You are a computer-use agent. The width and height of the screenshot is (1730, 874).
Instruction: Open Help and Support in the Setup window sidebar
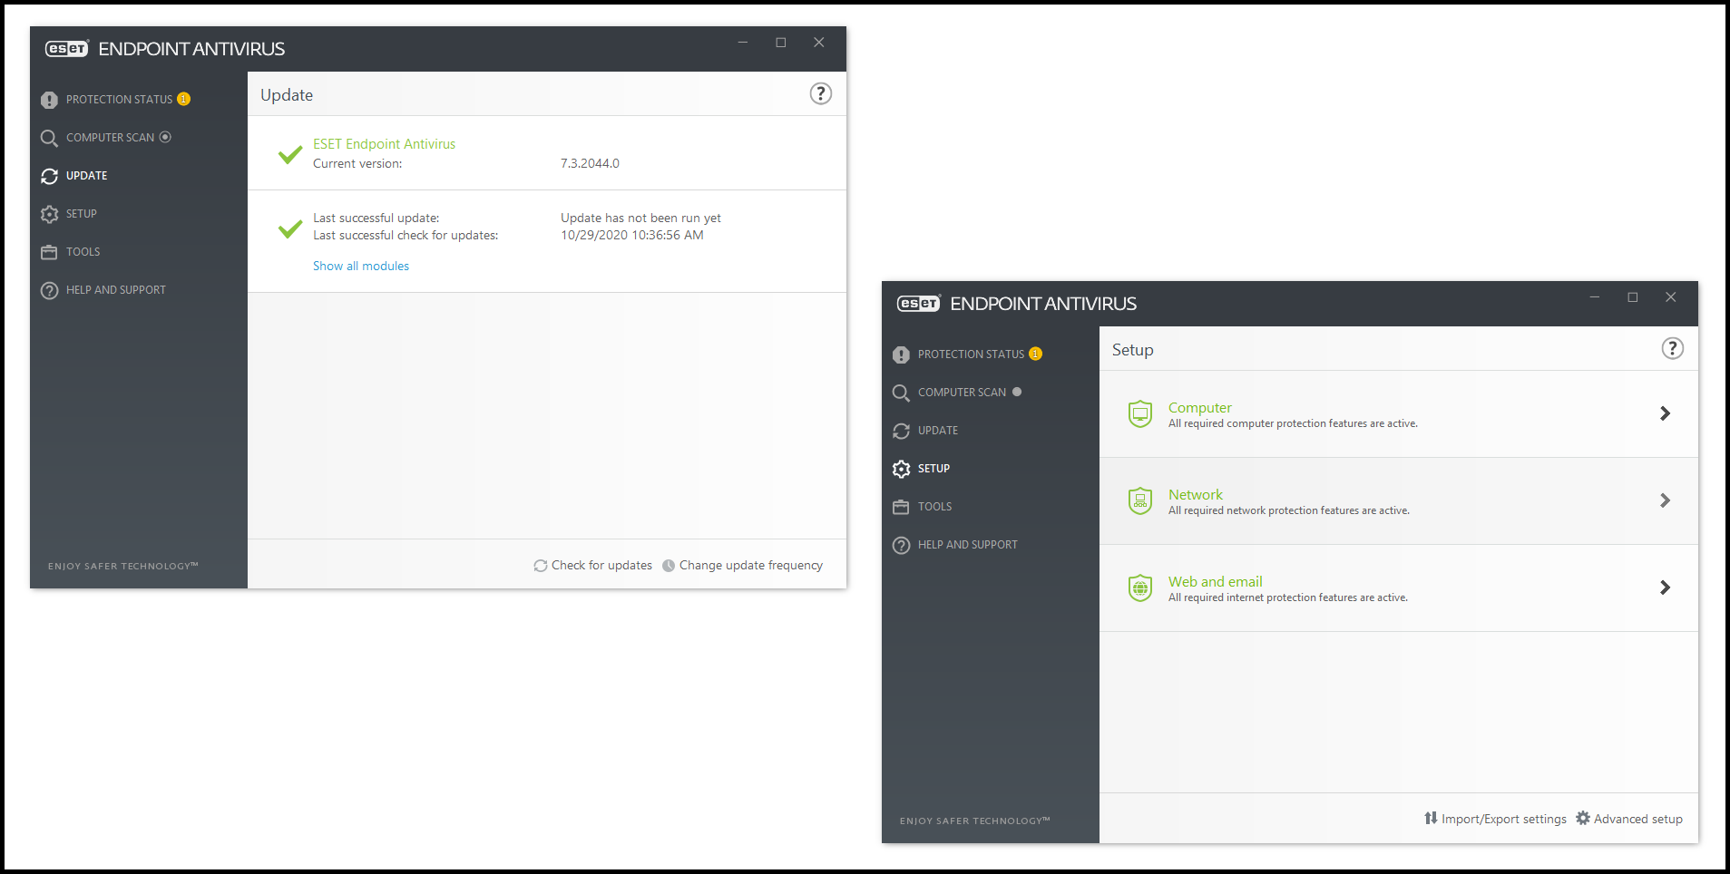967,545
